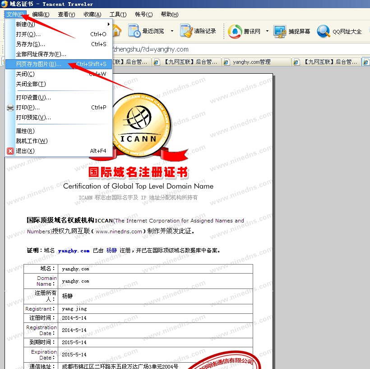This screenshot has width=370, height=369.
Task: Click 到期时间 value 2015-5-14
Action: coord(74,342)
